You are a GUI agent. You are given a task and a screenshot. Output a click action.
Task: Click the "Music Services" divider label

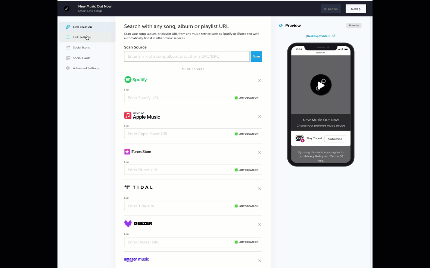pyautogui.click(x=193, y=69)
